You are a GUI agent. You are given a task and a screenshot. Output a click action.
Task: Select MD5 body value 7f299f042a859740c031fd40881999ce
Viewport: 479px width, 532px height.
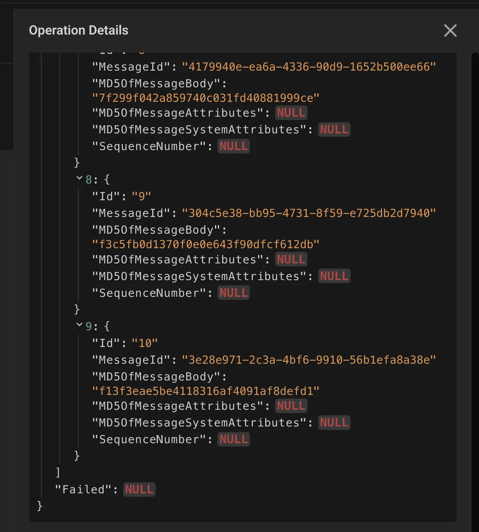coord(206,98)
